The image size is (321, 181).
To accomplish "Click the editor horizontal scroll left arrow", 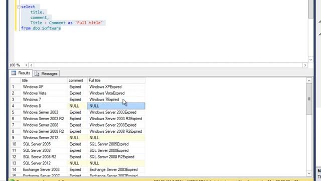I will point(31,65).
